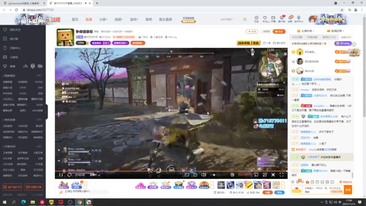Click 分享 share link above video
This screenshot has height=206, width=366.
click(267, 43)
